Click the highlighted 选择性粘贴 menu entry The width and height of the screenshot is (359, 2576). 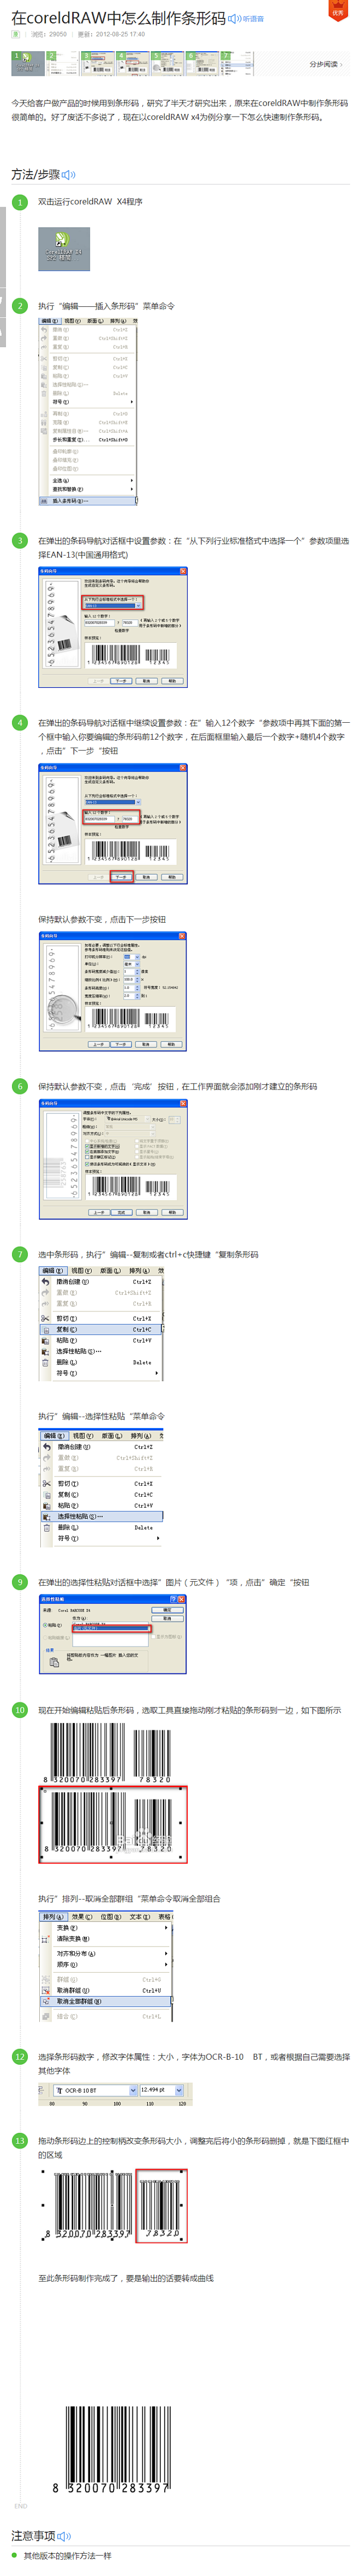pos(101,1517)
